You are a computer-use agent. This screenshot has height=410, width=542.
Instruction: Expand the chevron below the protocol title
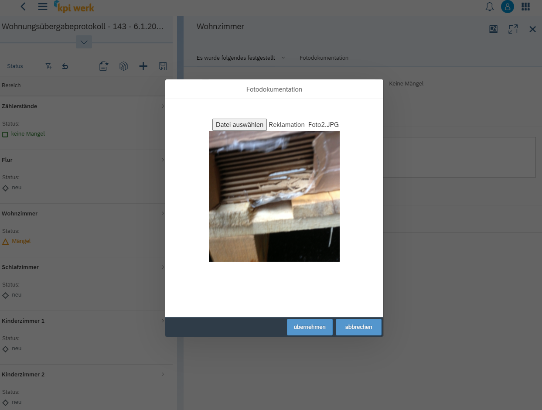pos(84,42)
